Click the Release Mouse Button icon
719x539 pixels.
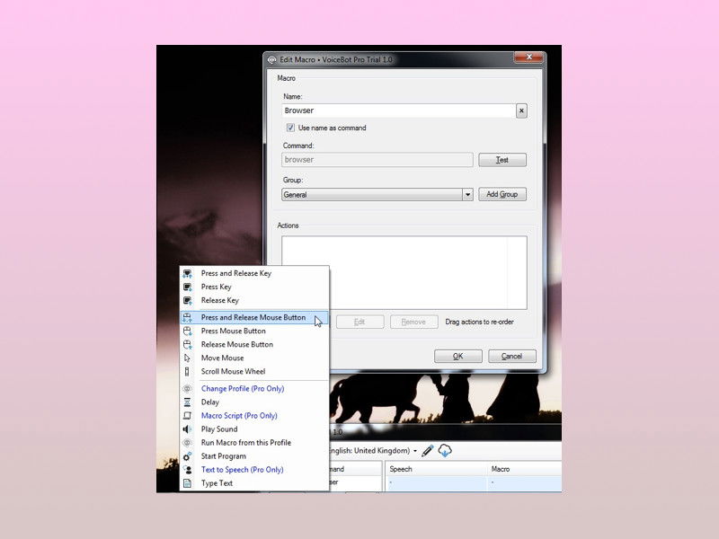click(x=187, y=344)
